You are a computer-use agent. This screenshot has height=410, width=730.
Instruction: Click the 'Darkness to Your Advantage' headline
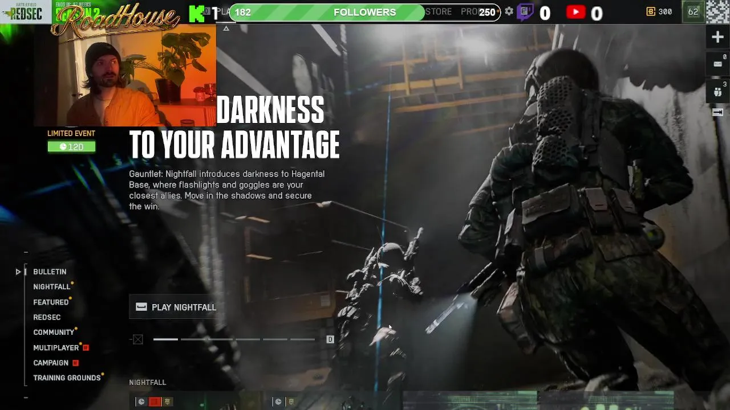(x=234, y=128)
